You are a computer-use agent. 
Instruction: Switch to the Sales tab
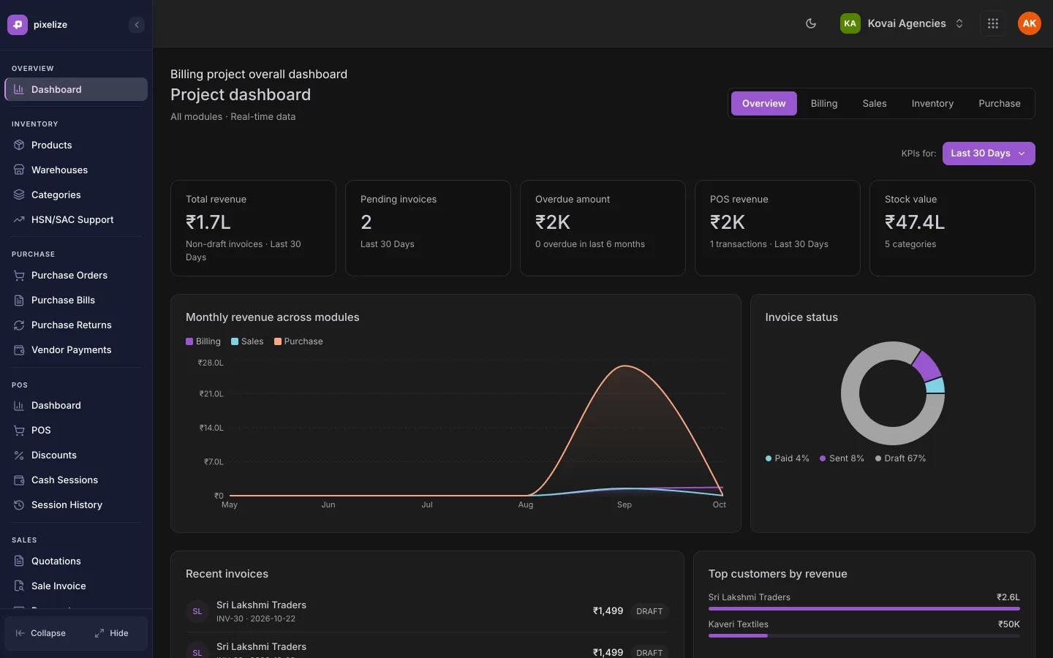[875, 104]
